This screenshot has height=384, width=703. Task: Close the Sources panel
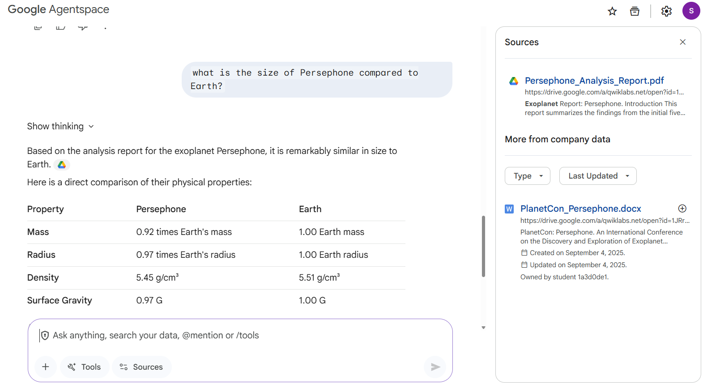tap(682, 42)
